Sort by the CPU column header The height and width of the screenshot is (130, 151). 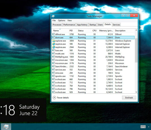point(94,31)
